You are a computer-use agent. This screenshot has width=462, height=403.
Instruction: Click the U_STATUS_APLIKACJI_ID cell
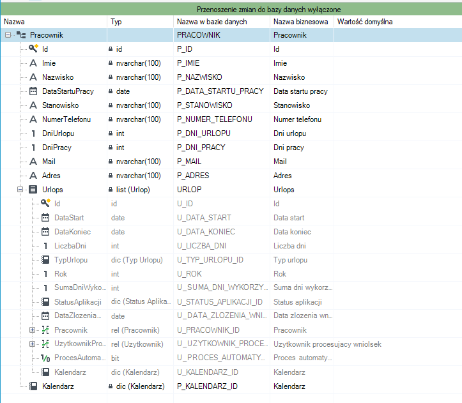(x=222, y=302)
